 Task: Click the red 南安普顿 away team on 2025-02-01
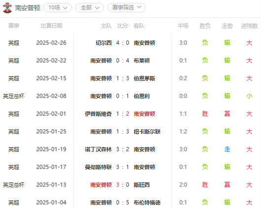point(144,114)
